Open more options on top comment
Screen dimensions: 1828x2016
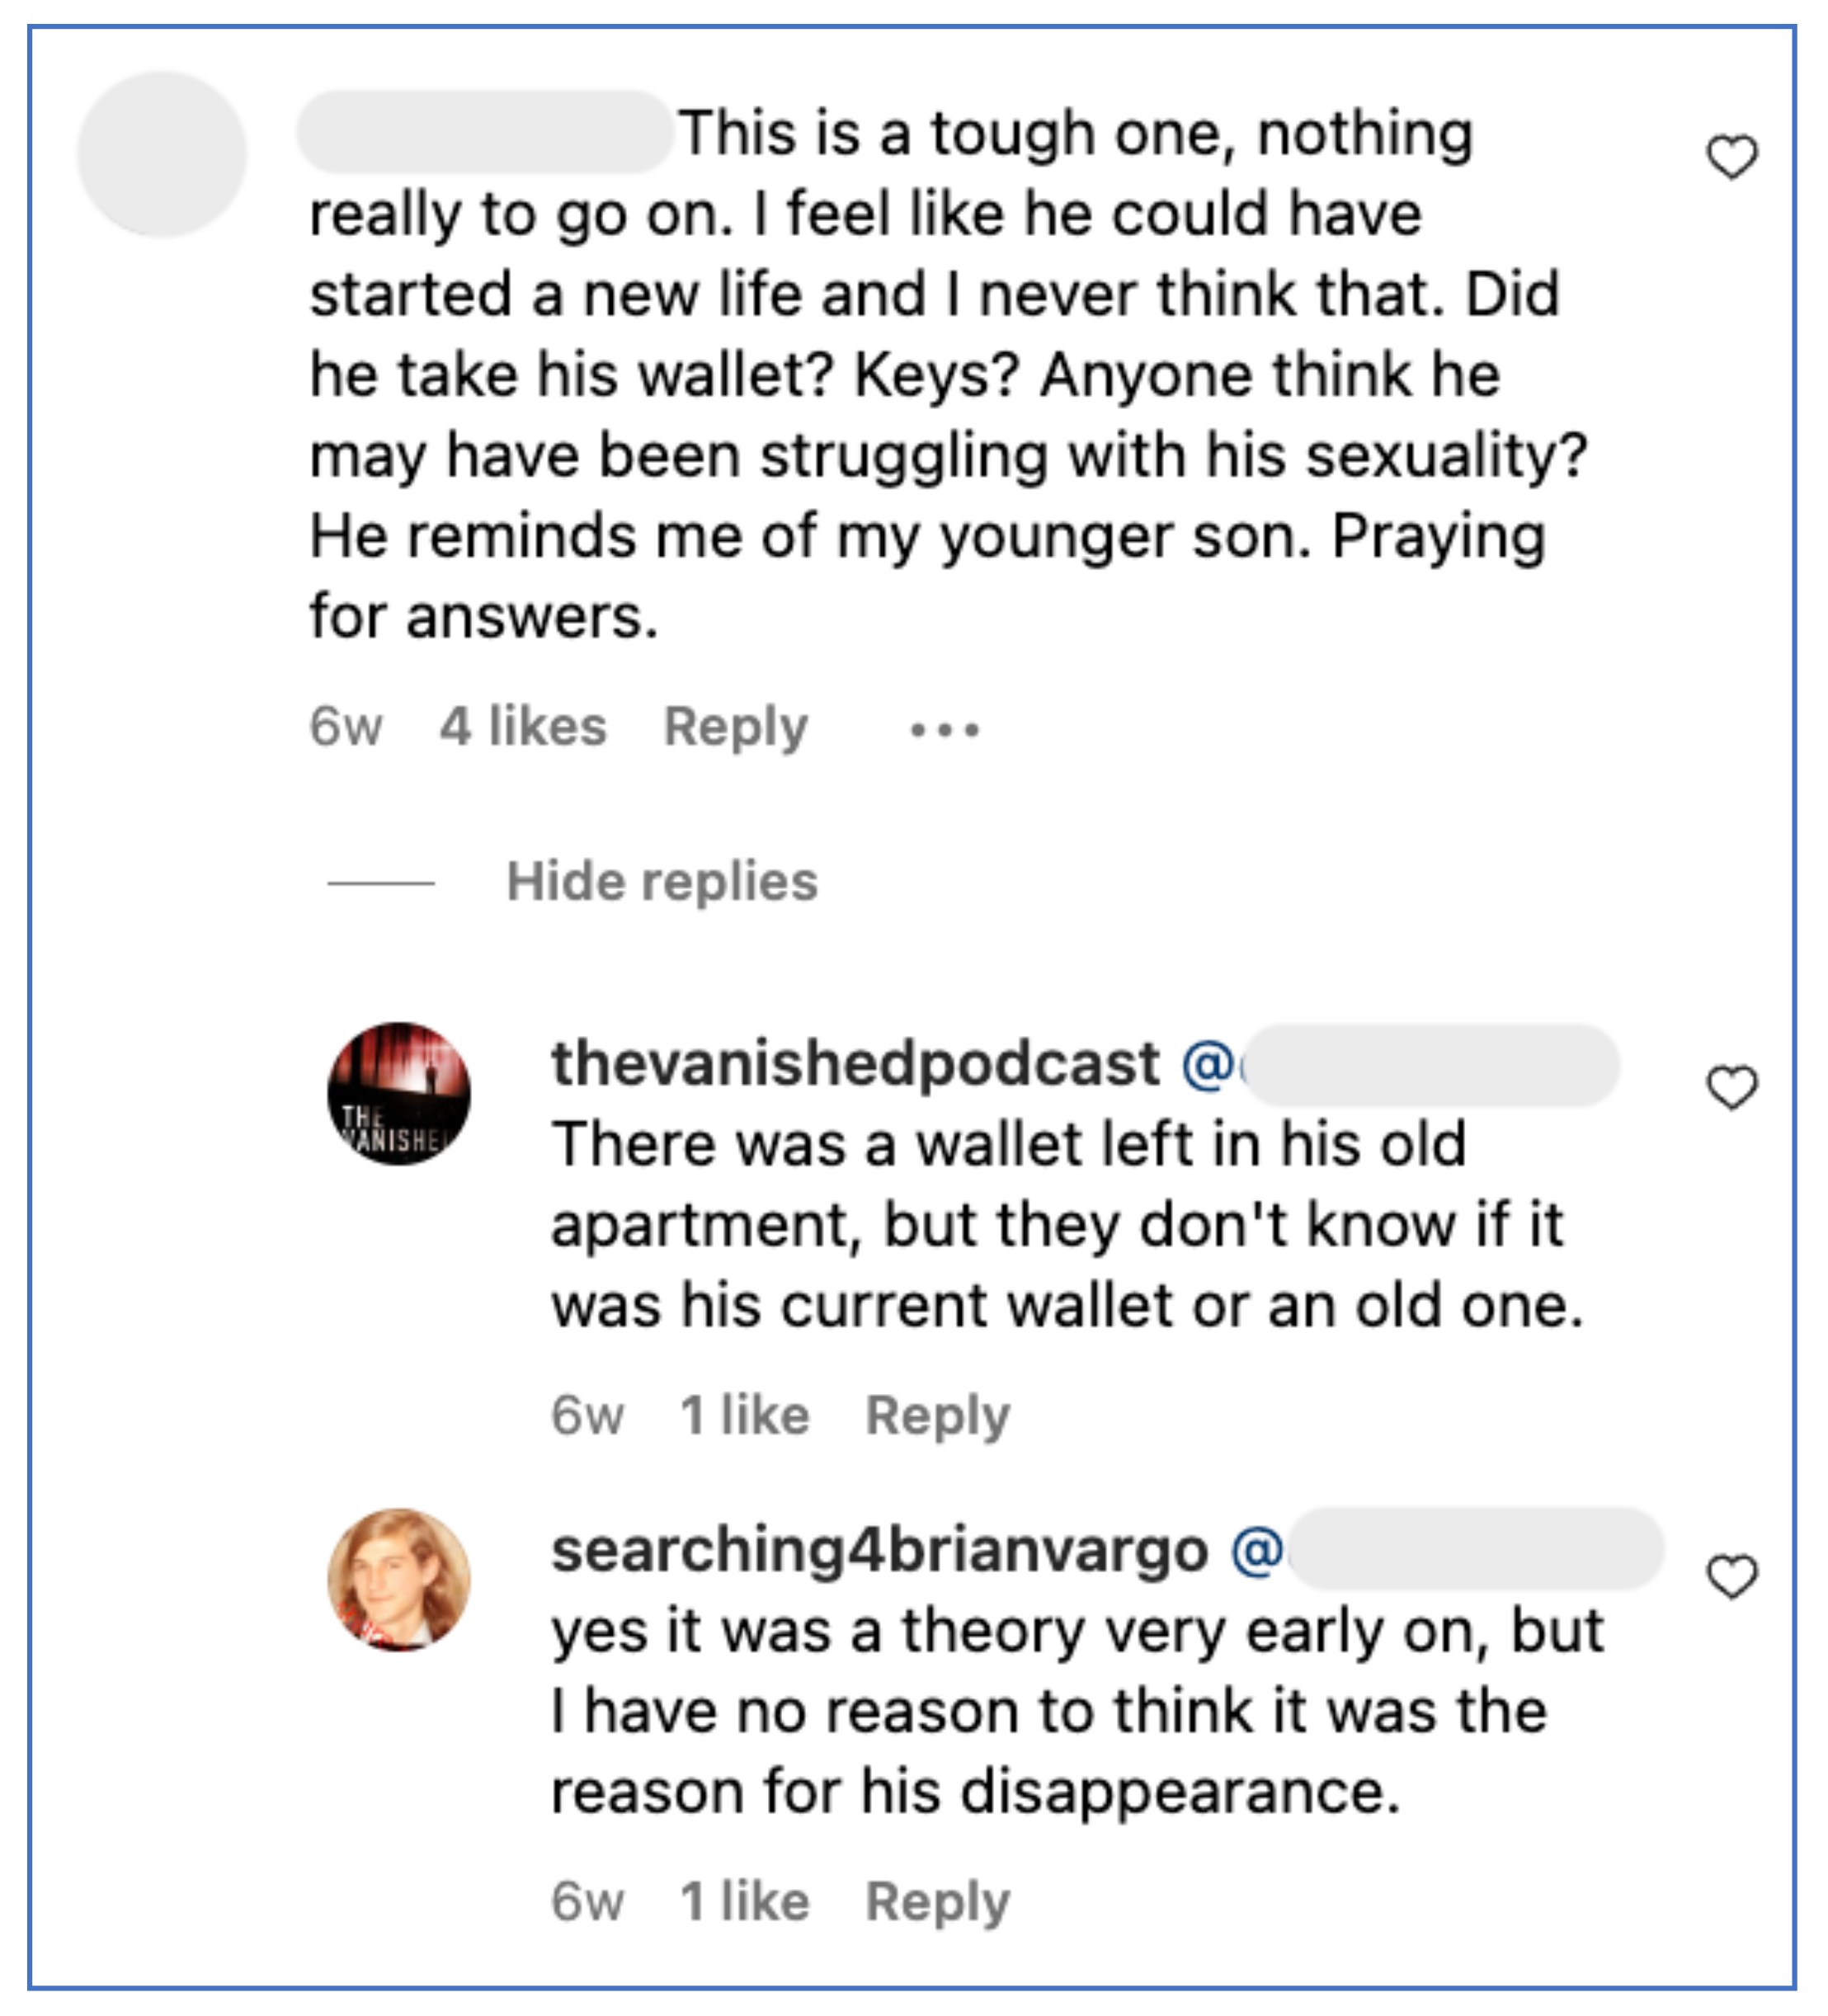pos(944,729)
